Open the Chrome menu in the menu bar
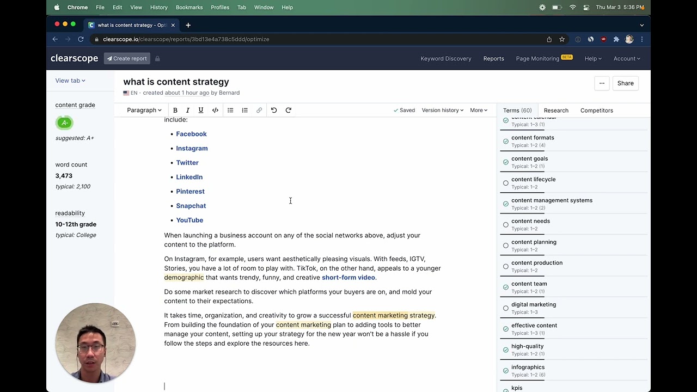Screen dimensions: 697x392 tap(77, 7)
